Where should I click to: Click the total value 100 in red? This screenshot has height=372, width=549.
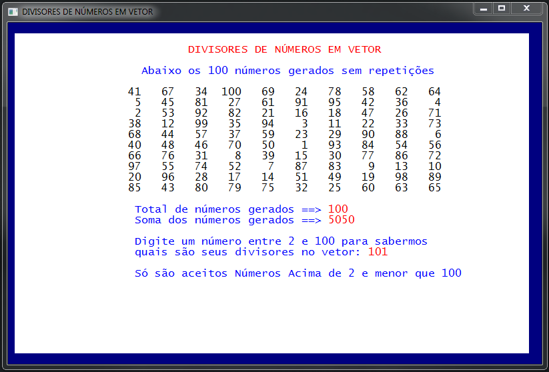coord(338,209)
